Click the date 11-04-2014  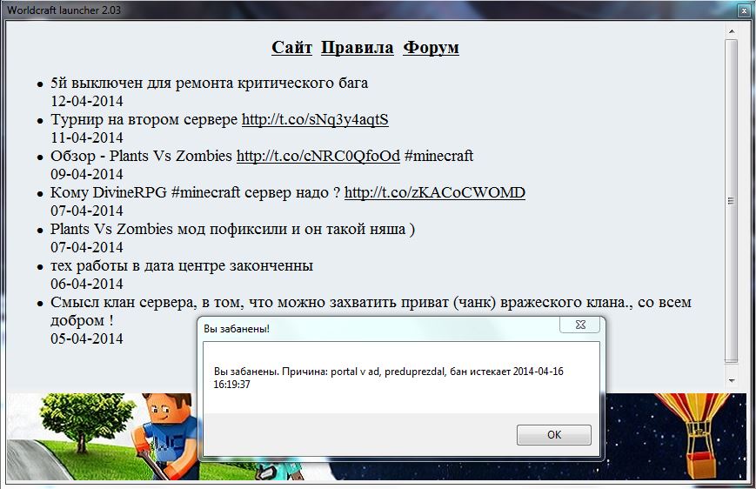pos(87,138)
